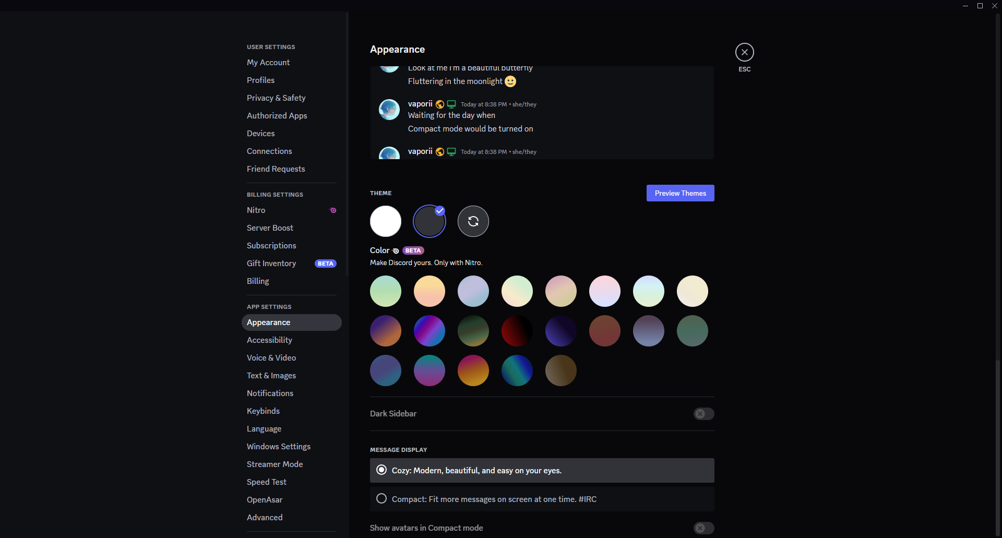Open Windows Settings page
This screenshot has width=1002, height=538.
click(x=292, y=447)
